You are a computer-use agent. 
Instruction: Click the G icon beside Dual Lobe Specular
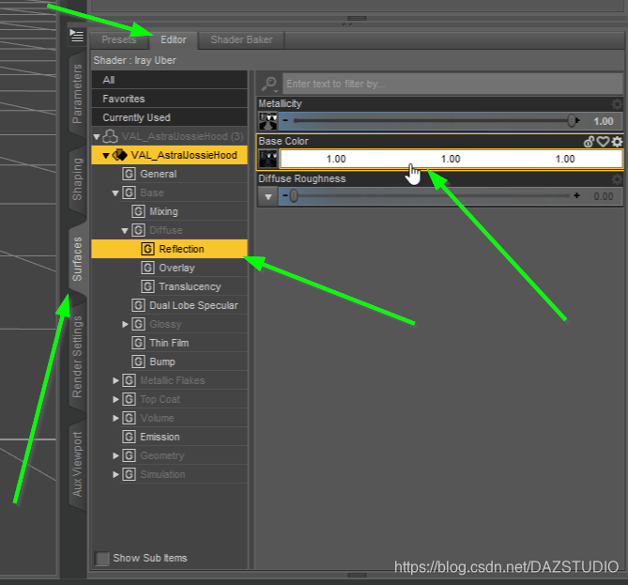pos(138,305)
